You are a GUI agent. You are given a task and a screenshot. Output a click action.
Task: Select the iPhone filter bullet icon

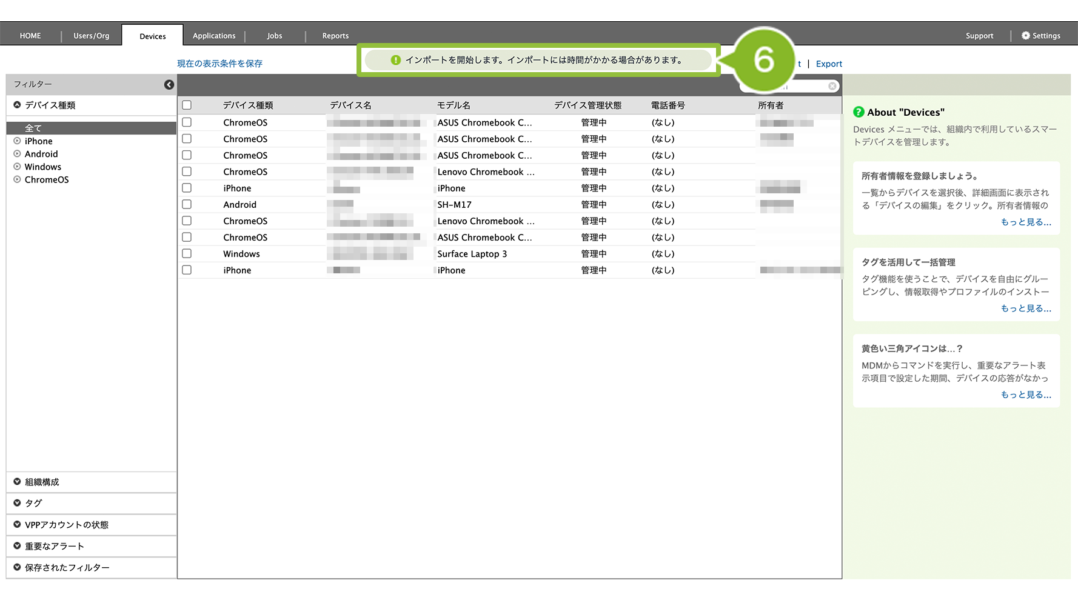click(18, 141)
